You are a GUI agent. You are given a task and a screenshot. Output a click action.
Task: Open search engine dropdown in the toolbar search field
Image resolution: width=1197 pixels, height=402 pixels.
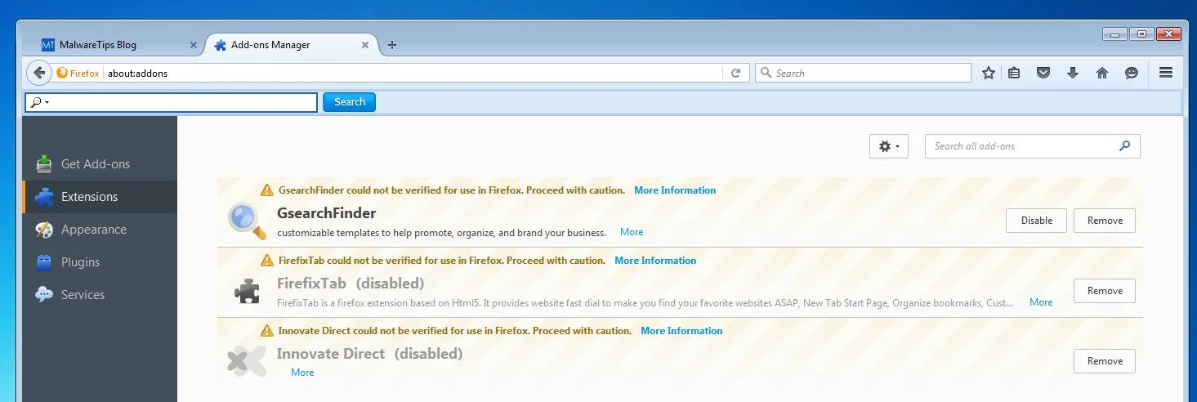39,102
